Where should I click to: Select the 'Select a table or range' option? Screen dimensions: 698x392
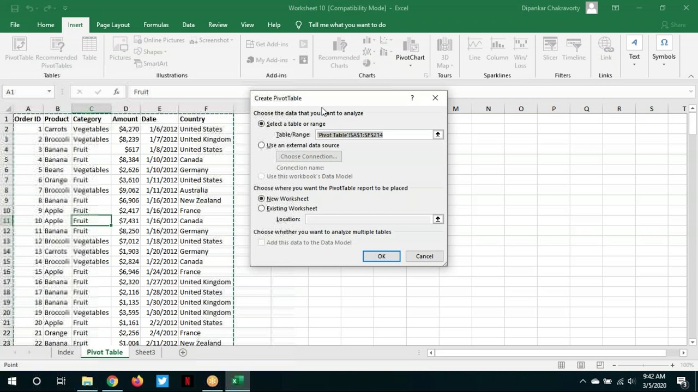(261, 124)
